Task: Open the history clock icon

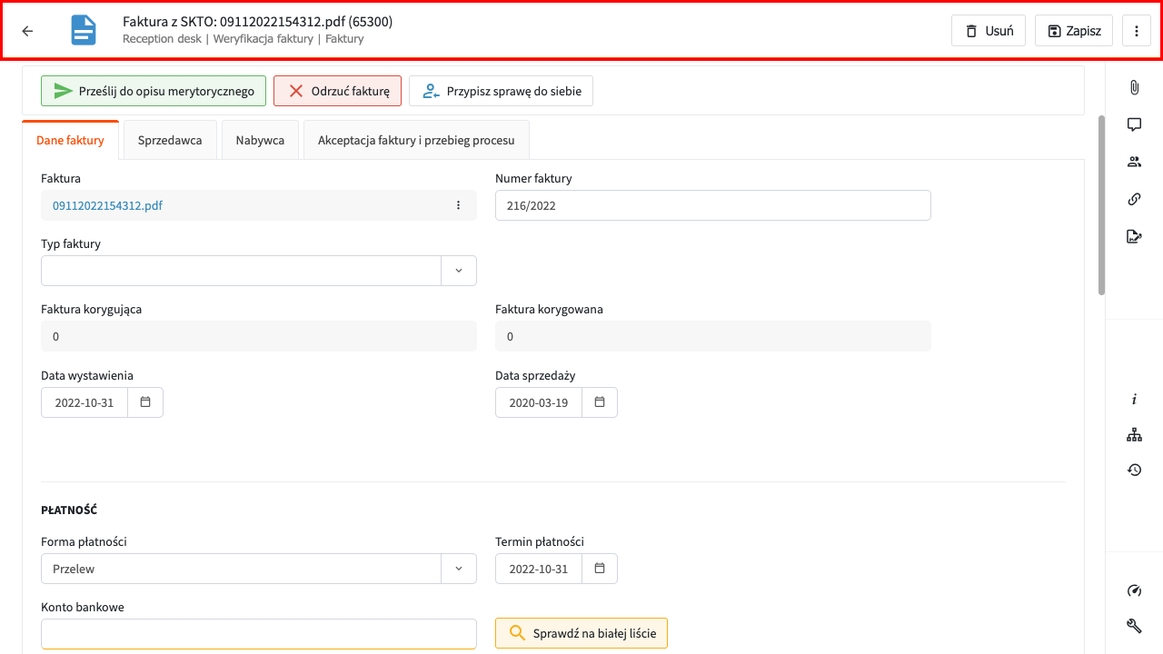Action: [x=1134, y=470]
